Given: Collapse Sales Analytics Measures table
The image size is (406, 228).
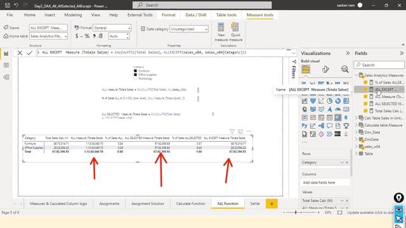Looking at the screenshot, I should click(x=357, y=75).
